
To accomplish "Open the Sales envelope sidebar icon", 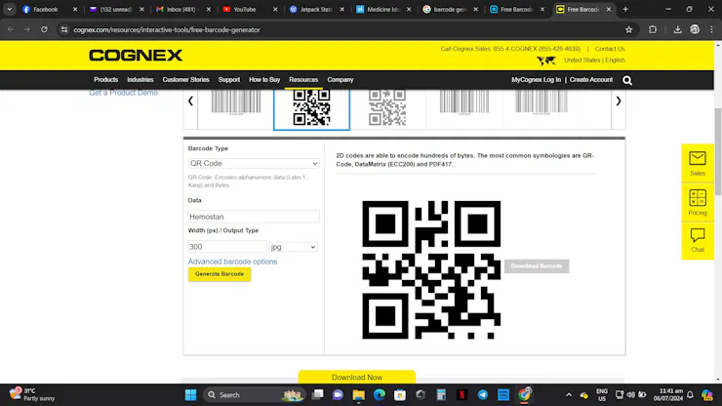I will coord(698,163).
